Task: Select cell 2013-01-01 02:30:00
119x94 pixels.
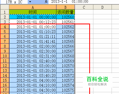Action: tap(33, 51)
